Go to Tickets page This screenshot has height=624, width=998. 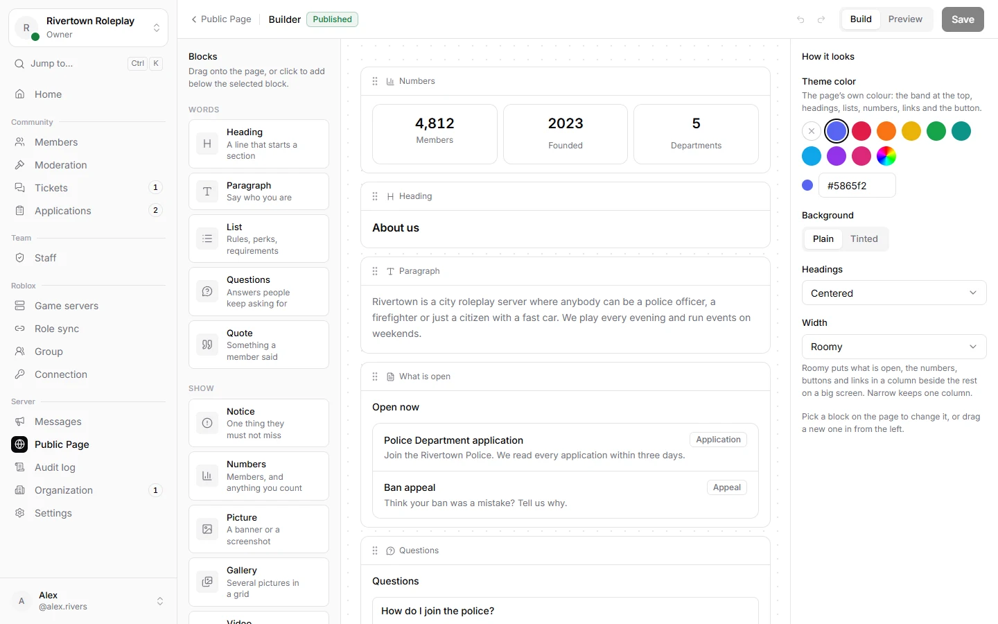pos(89,188)
